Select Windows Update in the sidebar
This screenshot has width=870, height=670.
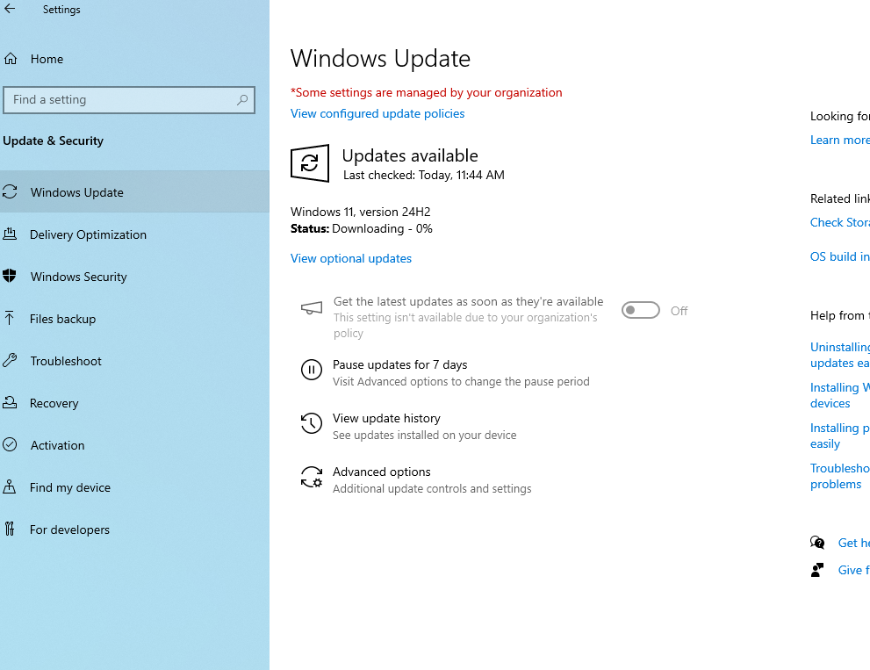coord(135,192)
